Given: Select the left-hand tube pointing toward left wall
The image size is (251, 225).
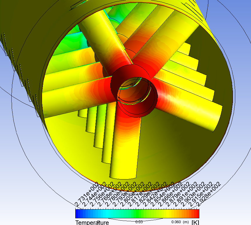Looking at the screenshot, I should (73, 96).
